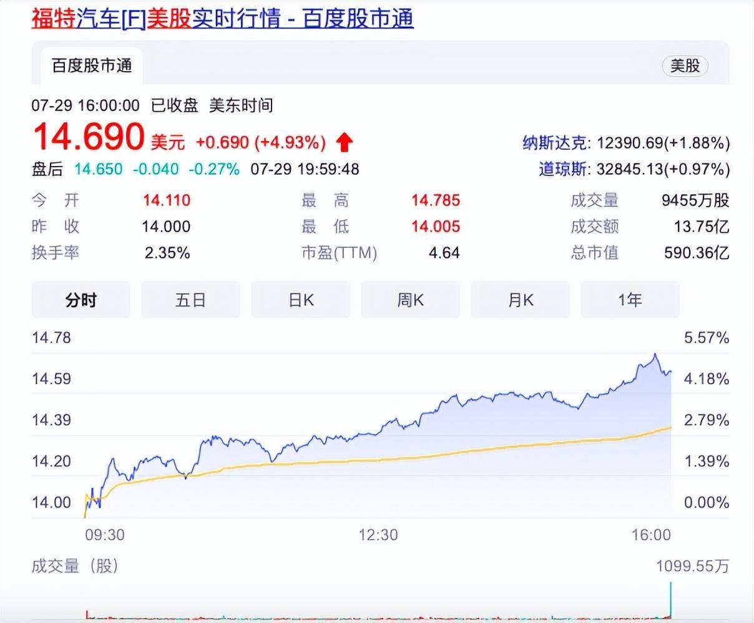Click the after-hours price 14.650
754x623 pixels.
[x=98, y=169]
